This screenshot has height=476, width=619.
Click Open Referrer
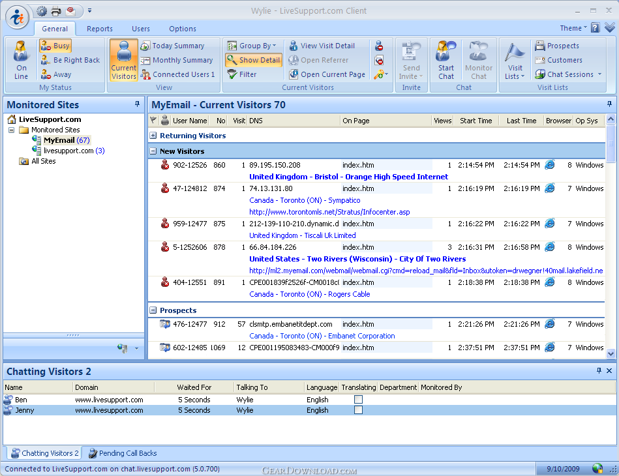point(318,60)
